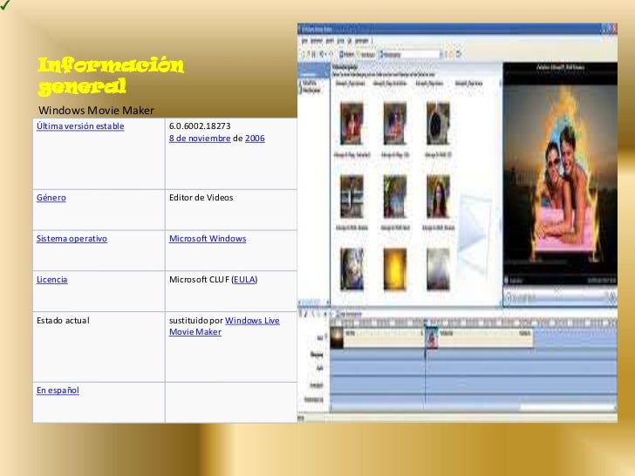The height and width of the screenshot is (476, 635).
Task: Open the 'Sistema operativo' link
Action: 72,238
